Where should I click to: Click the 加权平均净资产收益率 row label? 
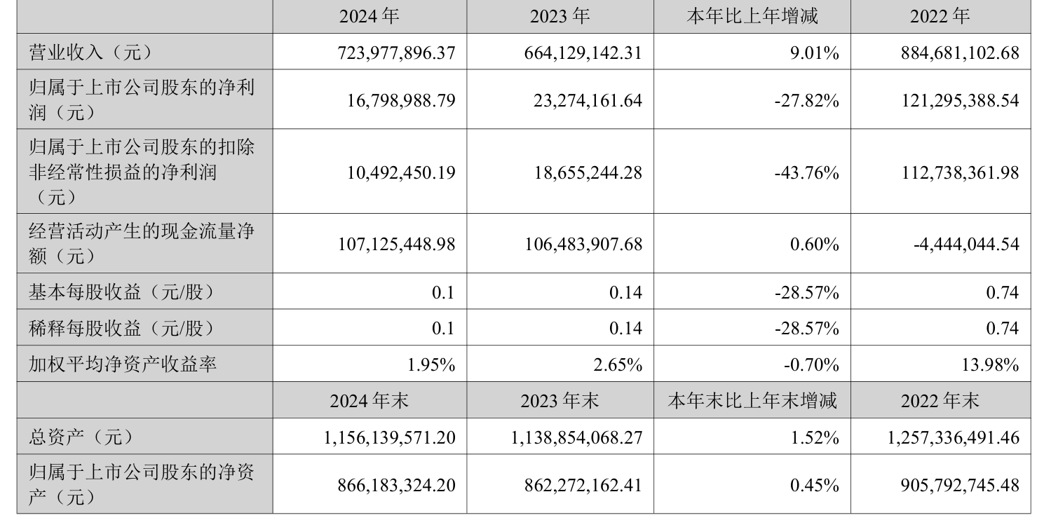pos(122,364)
